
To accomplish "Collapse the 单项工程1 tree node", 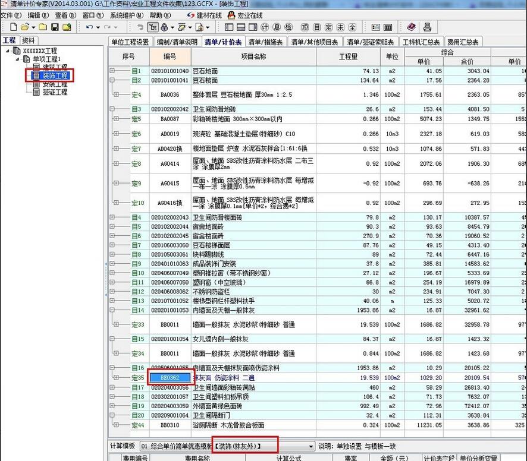I will point(17,59).
